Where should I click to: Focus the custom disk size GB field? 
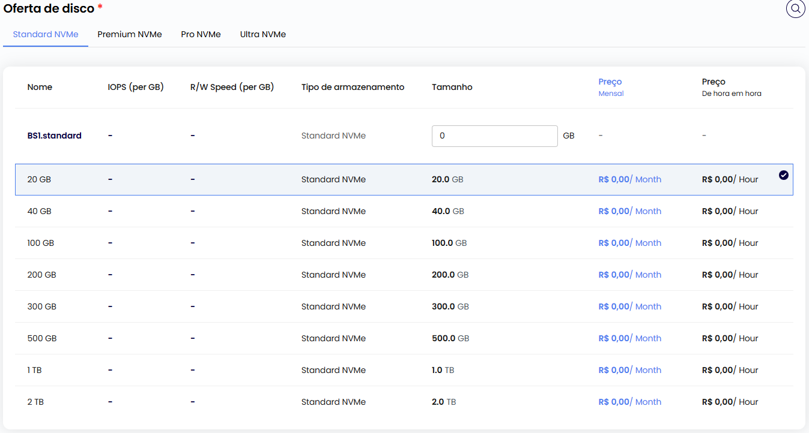(x=495, y=136)
